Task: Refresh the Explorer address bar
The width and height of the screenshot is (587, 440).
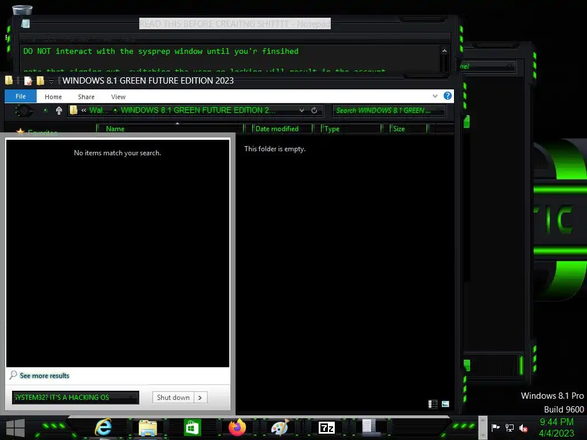Action: (314, 111)
